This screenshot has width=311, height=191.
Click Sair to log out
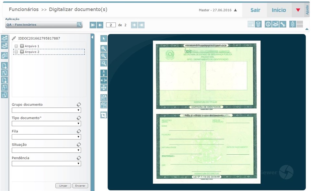(x=255, y=10)
